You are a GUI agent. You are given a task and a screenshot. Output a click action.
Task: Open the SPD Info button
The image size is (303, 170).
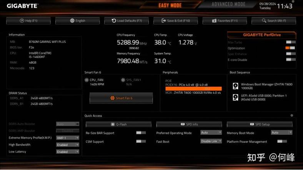click(x=189, y=124)
